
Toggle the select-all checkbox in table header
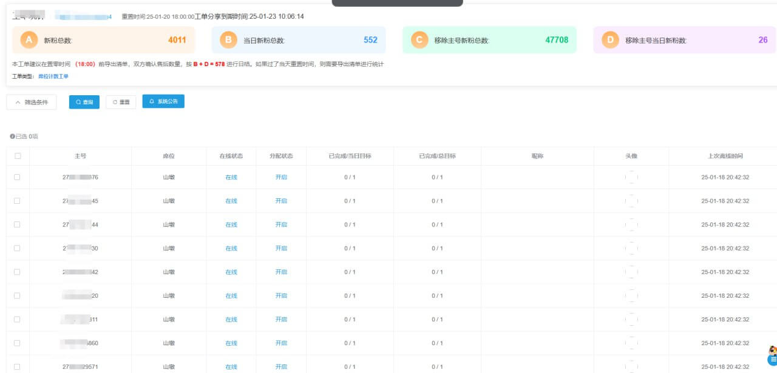[18, 156]
